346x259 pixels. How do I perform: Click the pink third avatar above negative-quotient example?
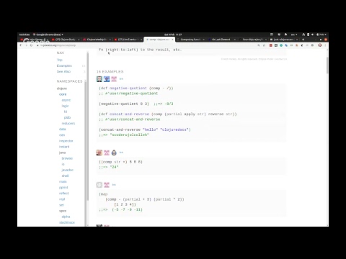[114, 79]
